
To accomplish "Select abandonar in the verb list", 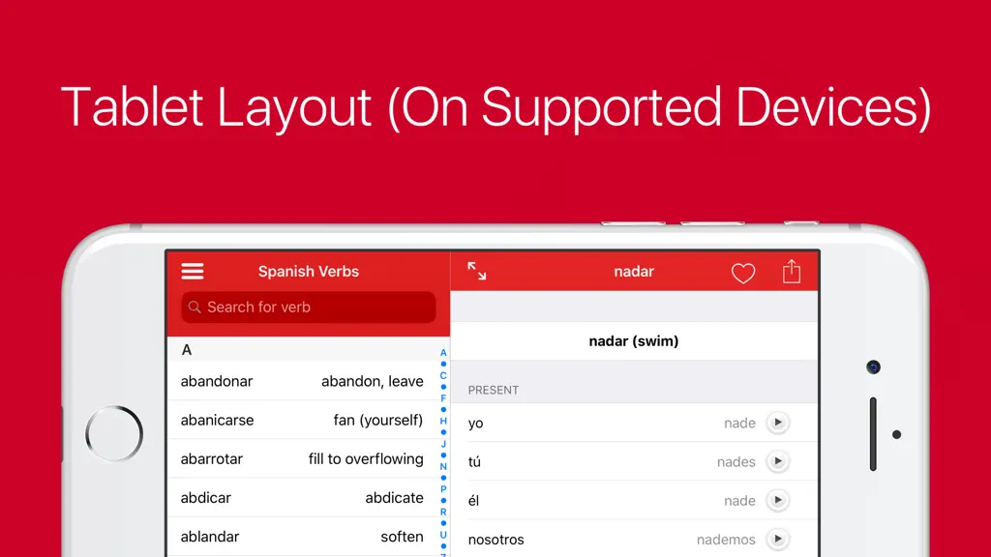I will coord(302,381).
